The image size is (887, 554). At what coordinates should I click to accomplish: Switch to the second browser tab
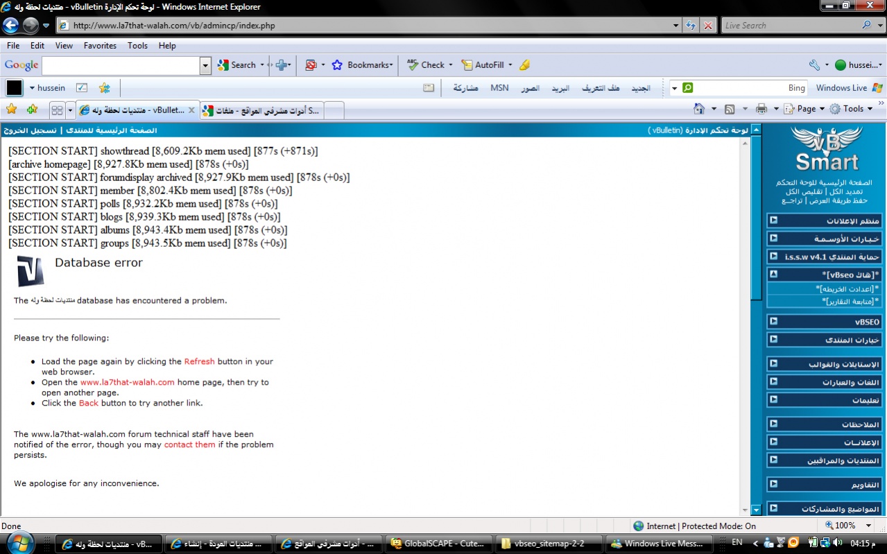[x=261, y=110]
